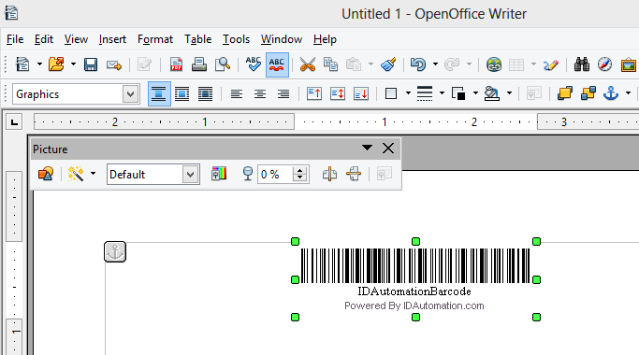Center picture horizontally
This screenshot has width=639, height=355.
click(259, 94)
